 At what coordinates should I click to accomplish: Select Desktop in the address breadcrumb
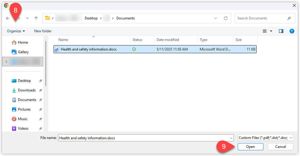(91, 18)
